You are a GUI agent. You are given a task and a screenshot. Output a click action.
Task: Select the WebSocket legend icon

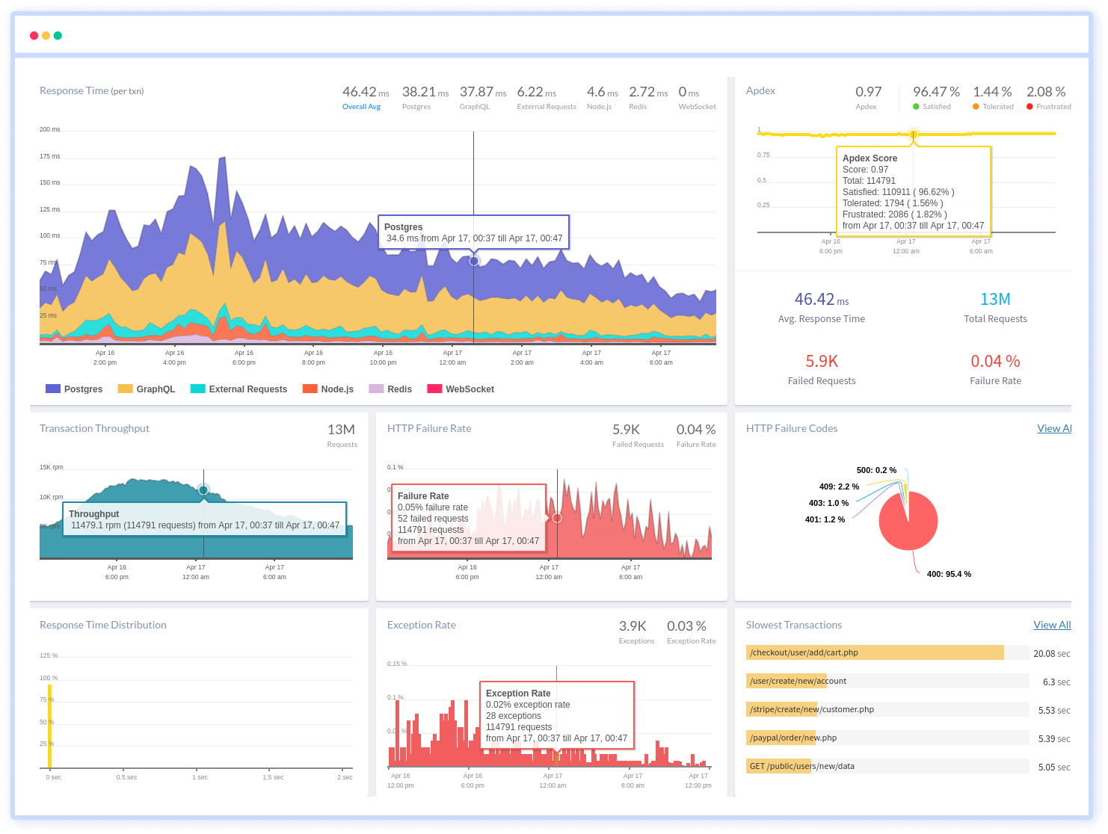tap(435, 389)
